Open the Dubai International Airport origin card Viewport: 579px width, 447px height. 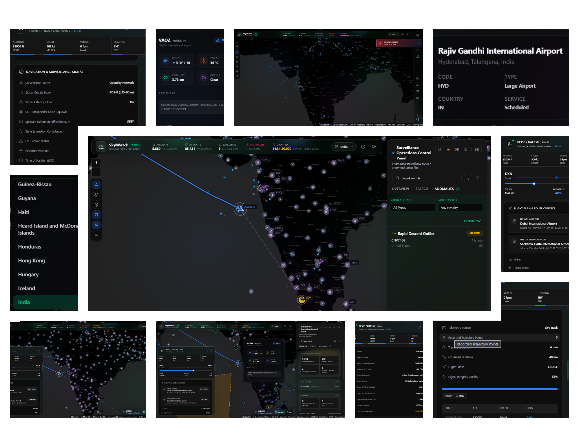pos(539,223)
